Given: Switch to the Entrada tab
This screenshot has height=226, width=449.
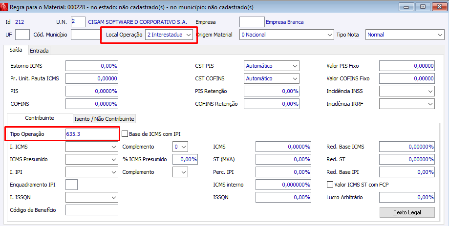Looking at the screenshot, I should click(x=39, y=50).
